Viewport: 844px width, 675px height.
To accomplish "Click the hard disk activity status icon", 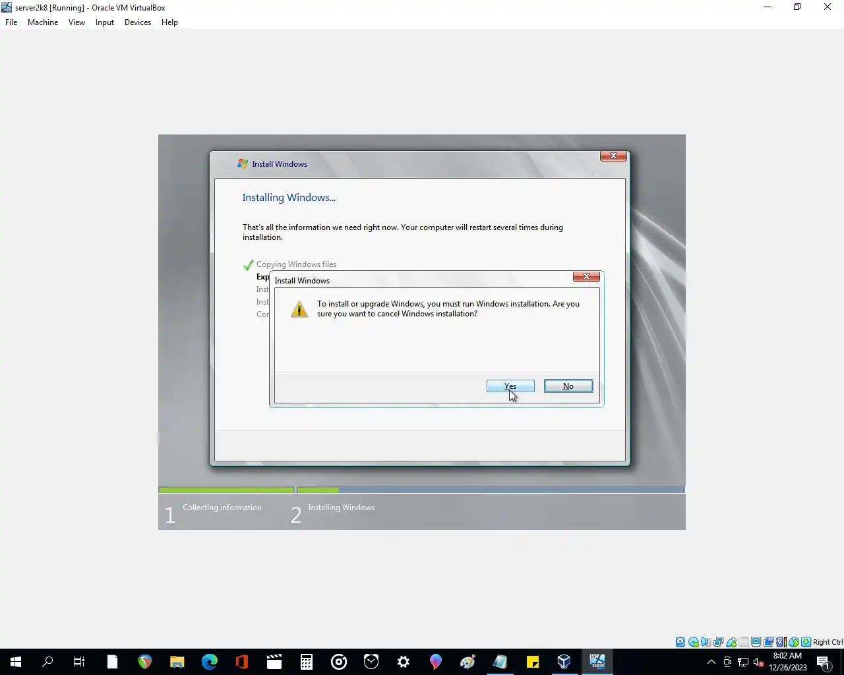I will coord(680,642).
